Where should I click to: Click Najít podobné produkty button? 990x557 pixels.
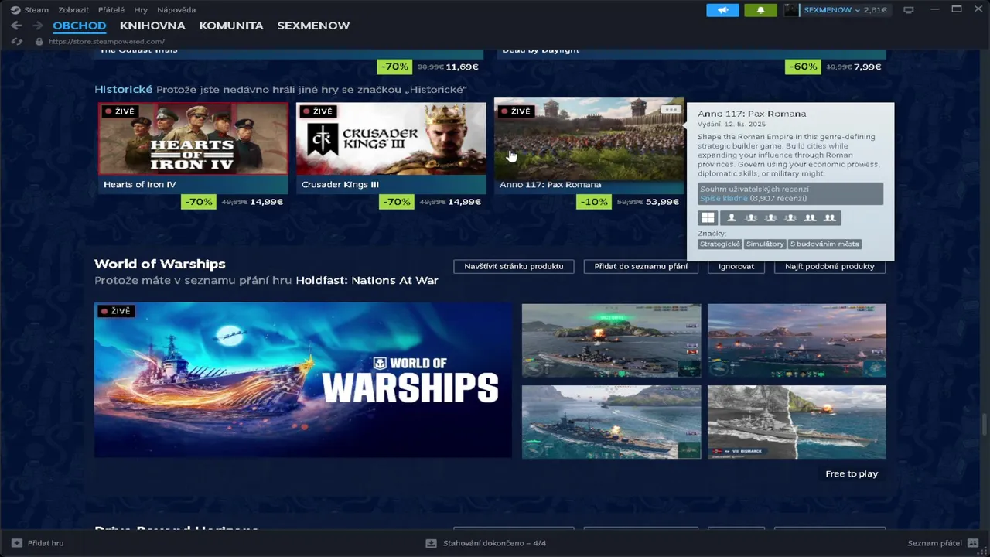point(830,266)
